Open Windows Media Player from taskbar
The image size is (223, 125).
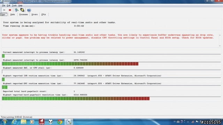coord(32,122)
